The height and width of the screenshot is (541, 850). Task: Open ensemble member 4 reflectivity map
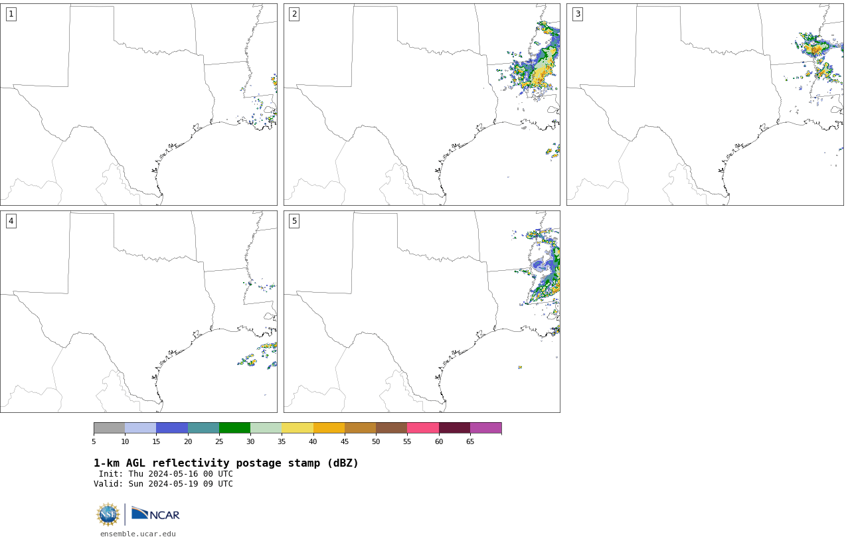pos(139,311)
